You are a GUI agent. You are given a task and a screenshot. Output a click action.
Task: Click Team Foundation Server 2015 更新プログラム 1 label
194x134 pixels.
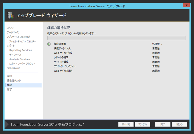(x=47, y=124)
